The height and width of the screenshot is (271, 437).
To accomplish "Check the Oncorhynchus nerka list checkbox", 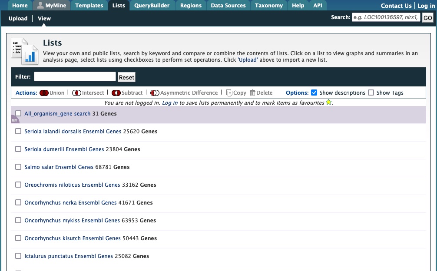I will (18, 202).
